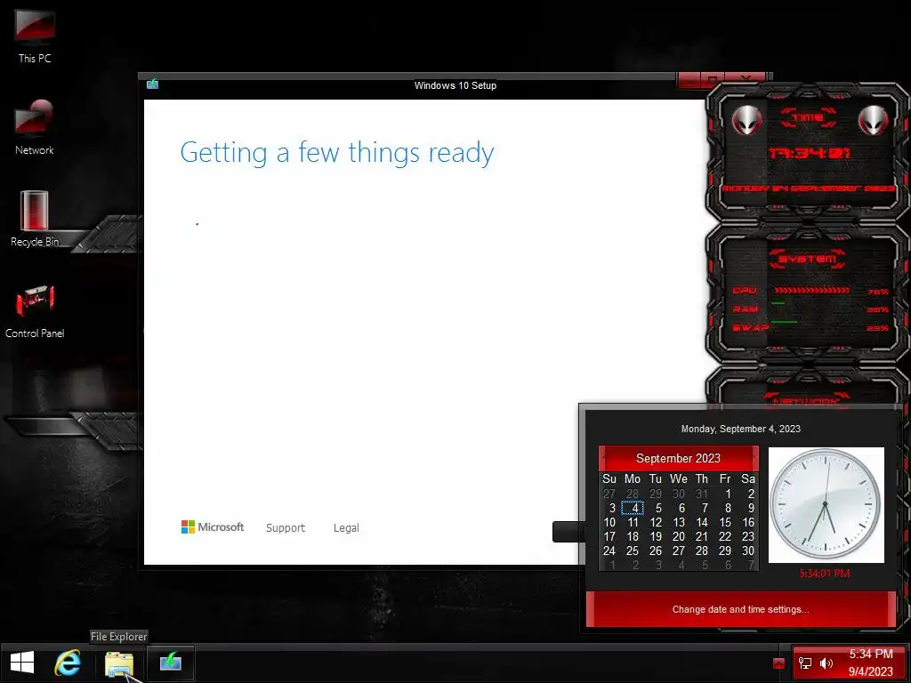Image resolution: width=911 pixels, height=683 pixels.
Task: Open the Control Panel desktop icon
Action: click(x=35, y=311)
